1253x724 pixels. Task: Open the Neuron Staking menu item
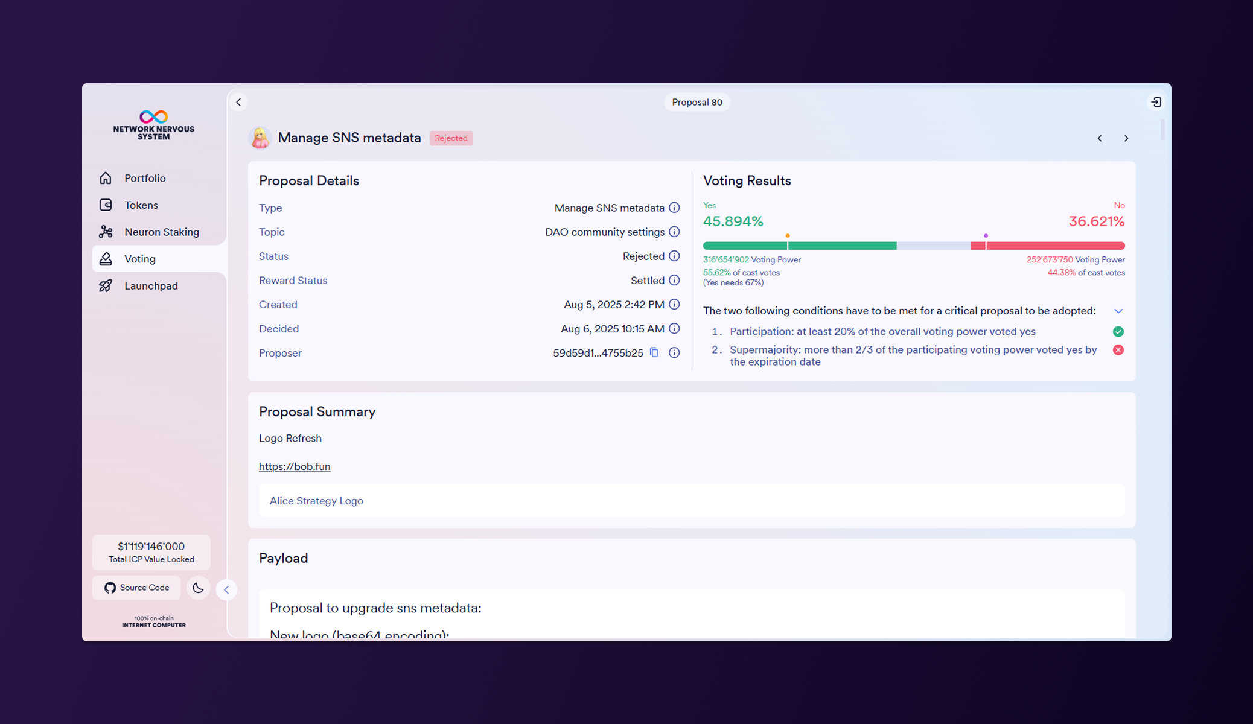[161, 232]
